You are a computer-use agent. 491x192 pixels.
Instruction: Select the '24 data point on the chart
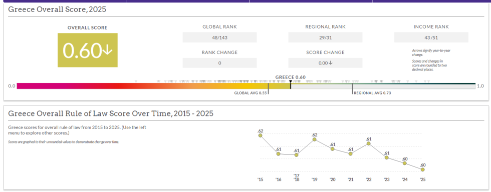pos(405,163)
